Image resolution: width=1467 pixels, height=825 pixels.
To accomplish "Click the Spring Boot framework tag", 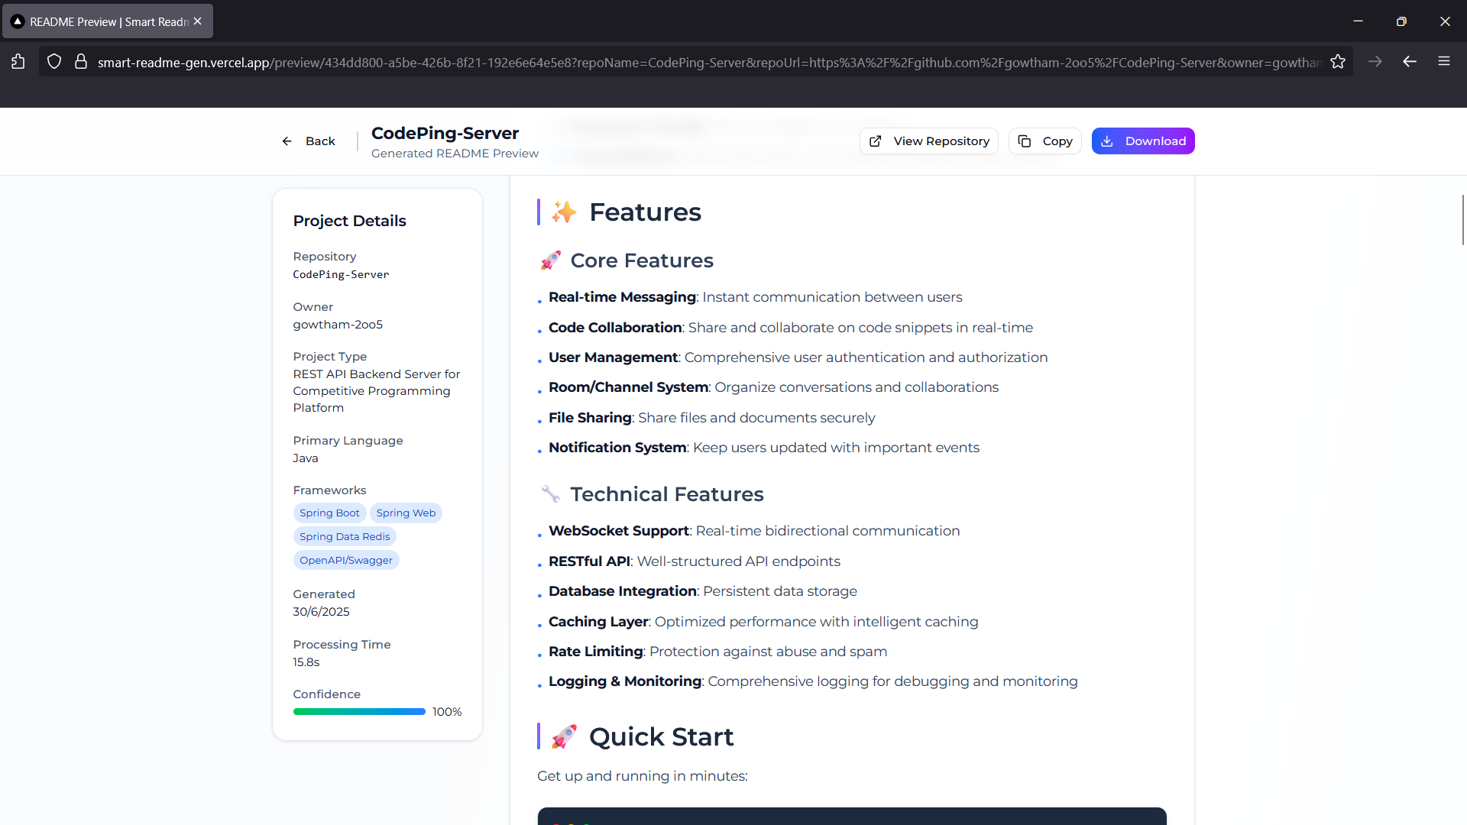I will click(x=329, y=513).
